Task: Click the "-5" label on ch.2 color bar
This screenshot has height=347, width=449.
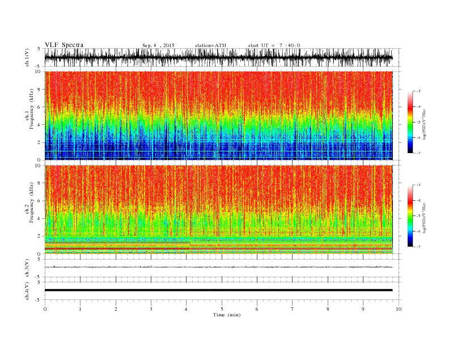Action: tap(418, 216)
